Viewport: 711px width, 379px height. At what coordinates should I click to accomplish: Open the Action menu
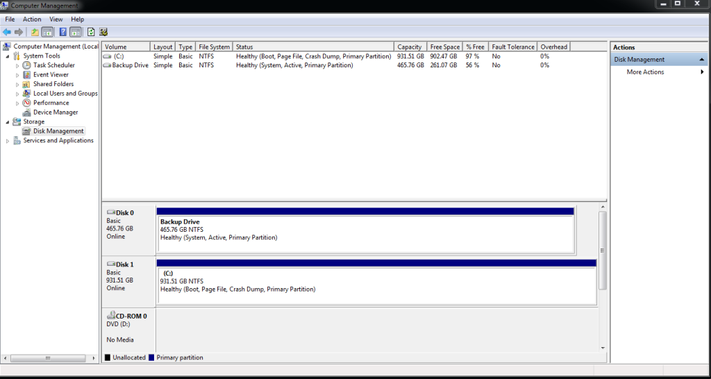32,19
